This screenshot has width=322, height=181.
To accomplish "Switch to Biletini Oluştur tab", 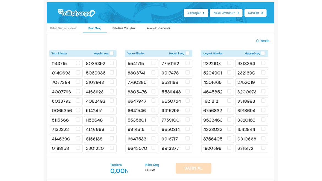I will pos(124,28).
